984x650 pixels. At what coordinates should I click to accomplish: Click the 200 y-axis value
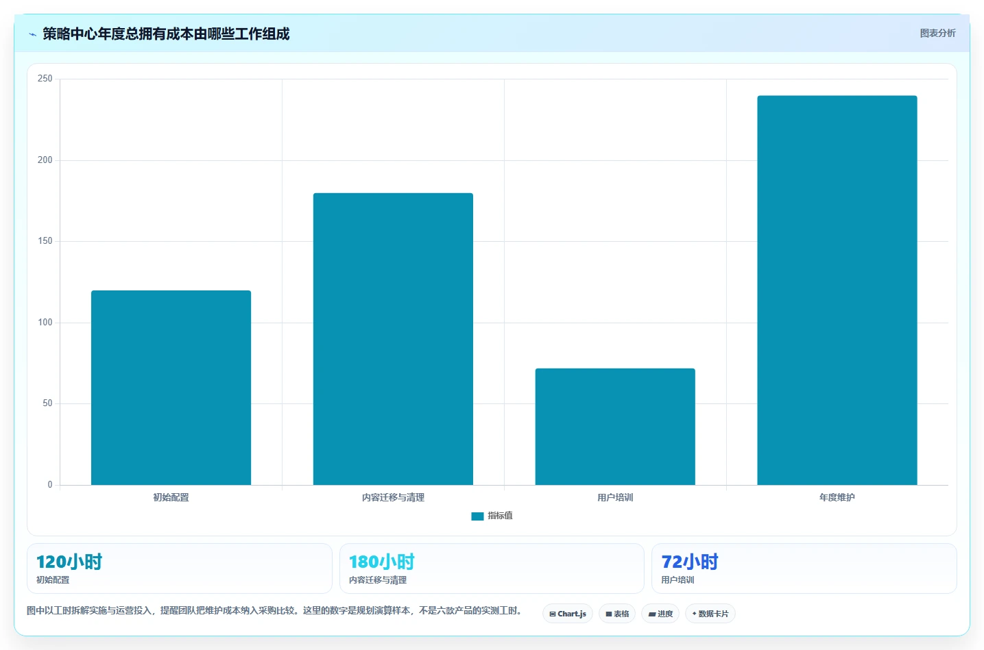[45, 160]
